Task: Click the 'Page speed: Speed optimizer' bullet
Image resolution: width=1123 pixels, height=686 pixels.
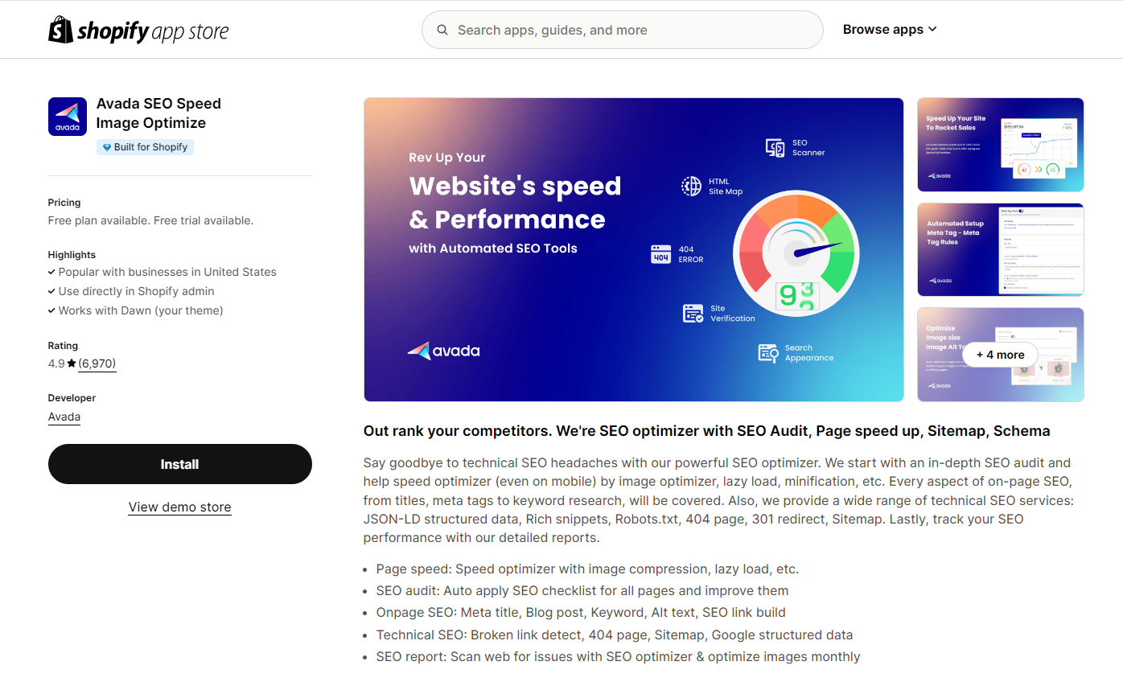Action: point(587,569)
